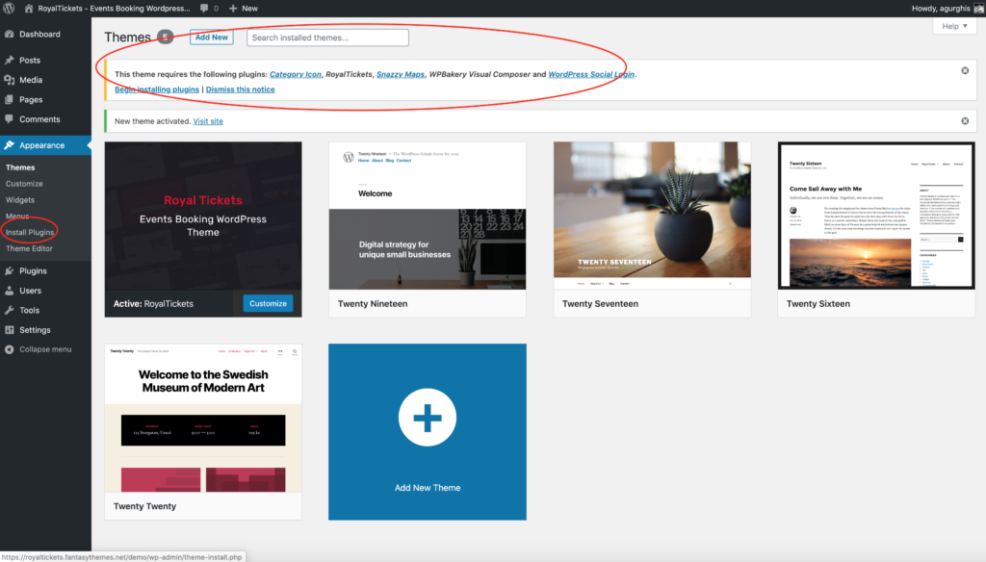Click the Appearance paintbrush icon
The width and height of the screenshot is (986, 562).
[10, 145]
